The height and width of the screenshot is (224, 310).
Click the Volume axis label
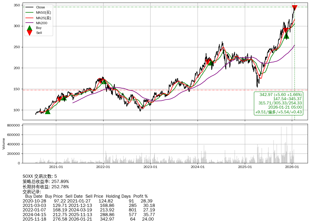tap(4, 144)
